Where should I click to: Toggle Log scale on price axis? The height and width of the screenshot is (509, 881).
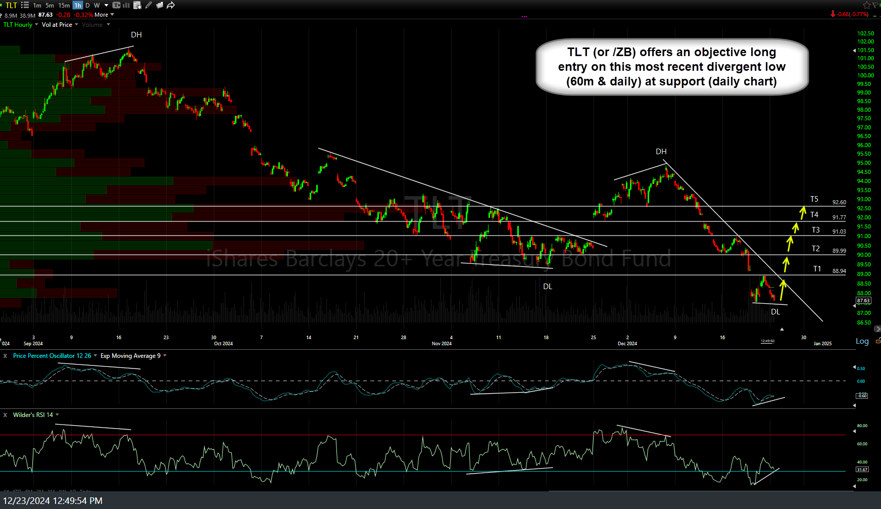862,341
